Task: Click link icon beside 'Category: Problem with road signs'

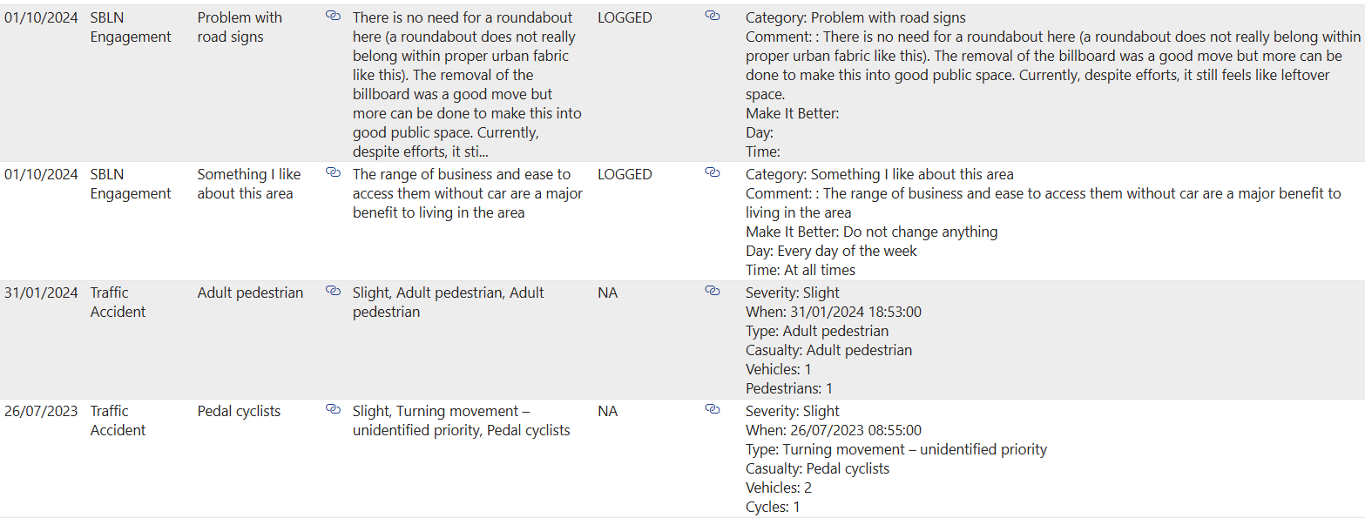Action: pyautogui.click(x=712, y=16)
